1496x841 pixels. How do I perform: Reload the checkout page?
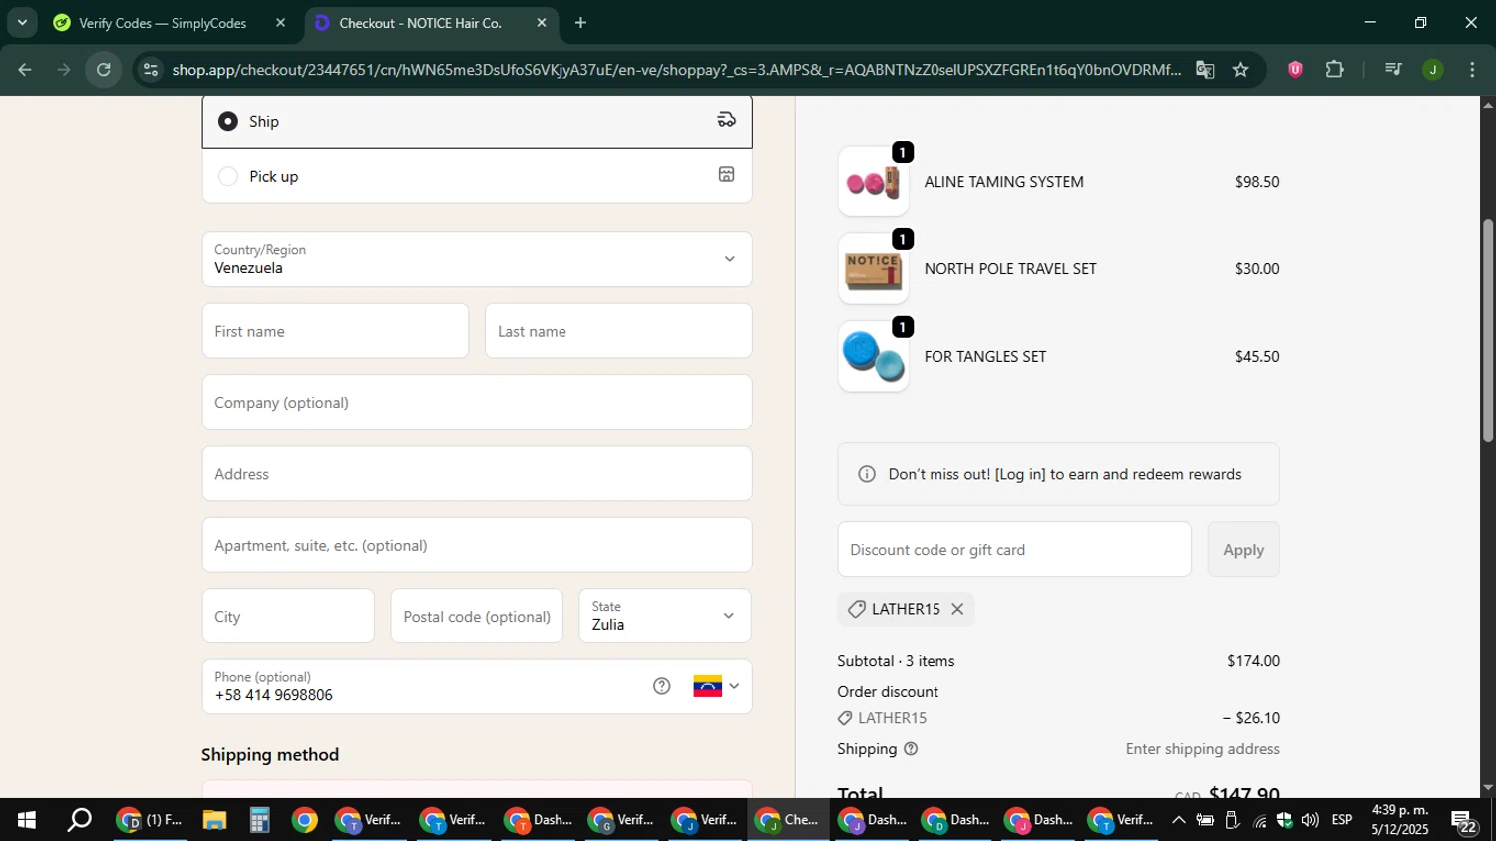104,69
